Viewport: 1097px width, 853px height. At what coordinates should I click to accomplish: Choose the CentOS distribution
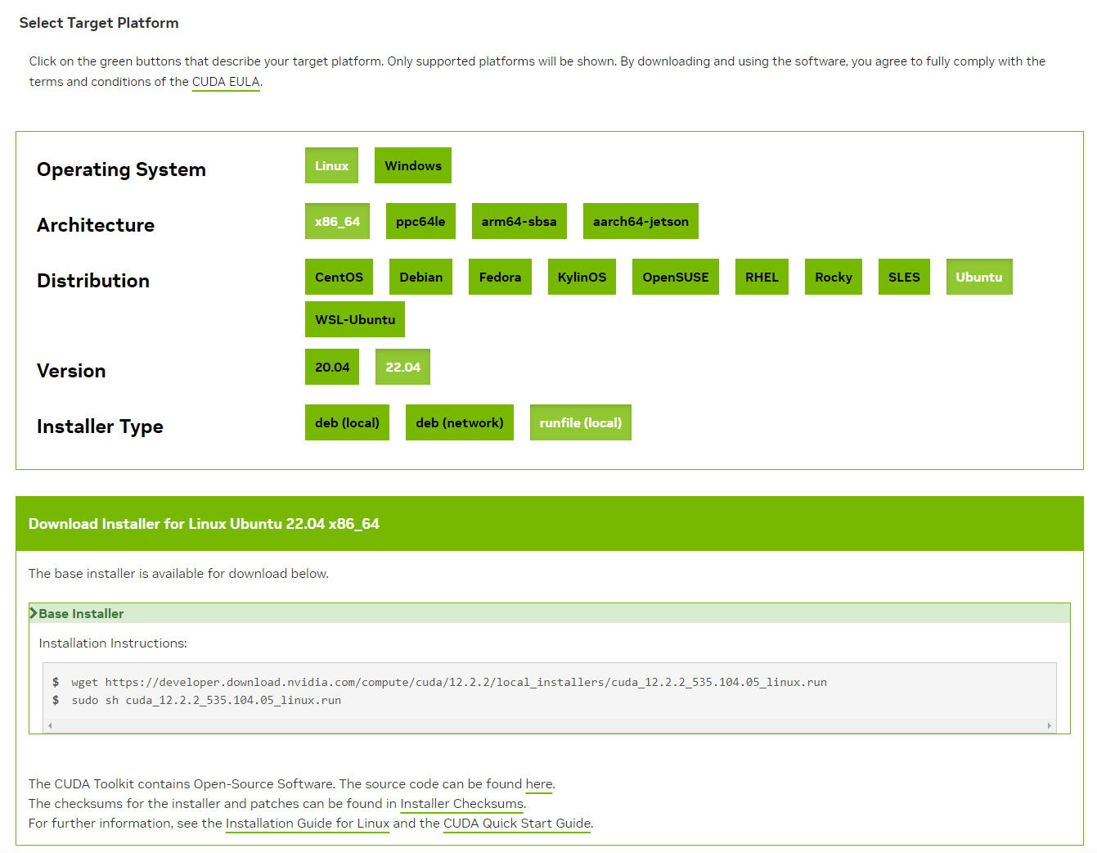click(x=339, y=277)
